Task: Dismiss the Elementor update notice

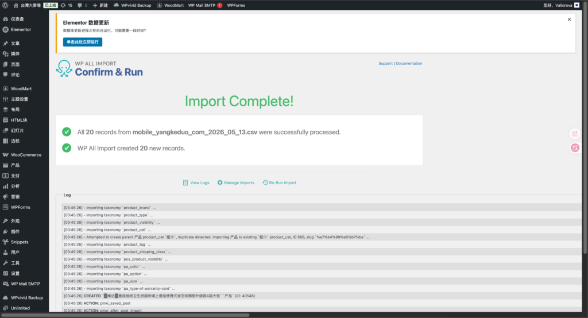Action: click(x=569, y=20)
